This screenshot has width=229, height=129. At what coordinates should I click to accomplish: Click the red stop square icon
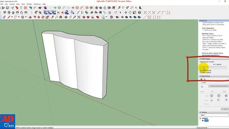point(63,13)
